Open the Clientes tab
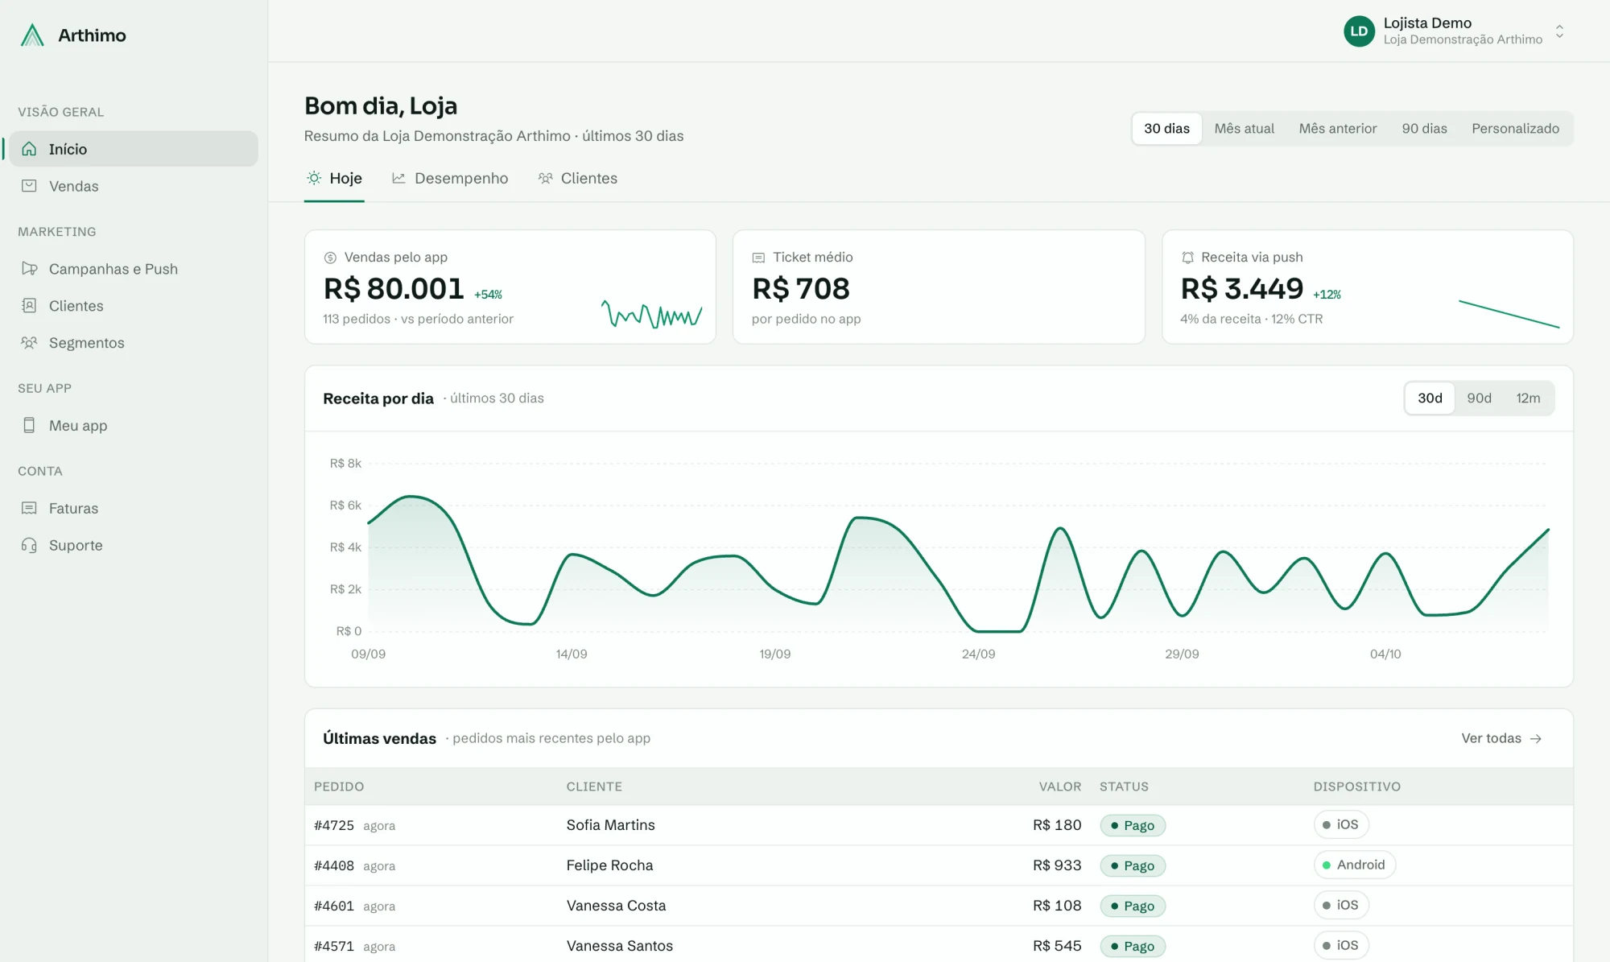The width and height of the screenshot is (1610, 962). coord(578,179)
